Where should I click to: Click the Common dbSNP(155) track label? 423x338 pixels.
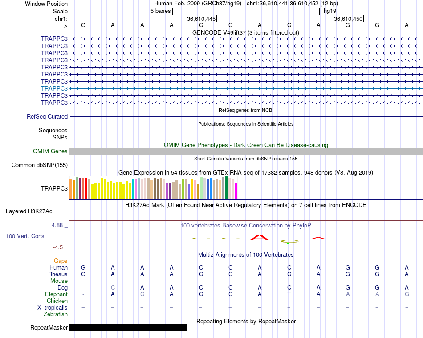[x=40, y=165]
